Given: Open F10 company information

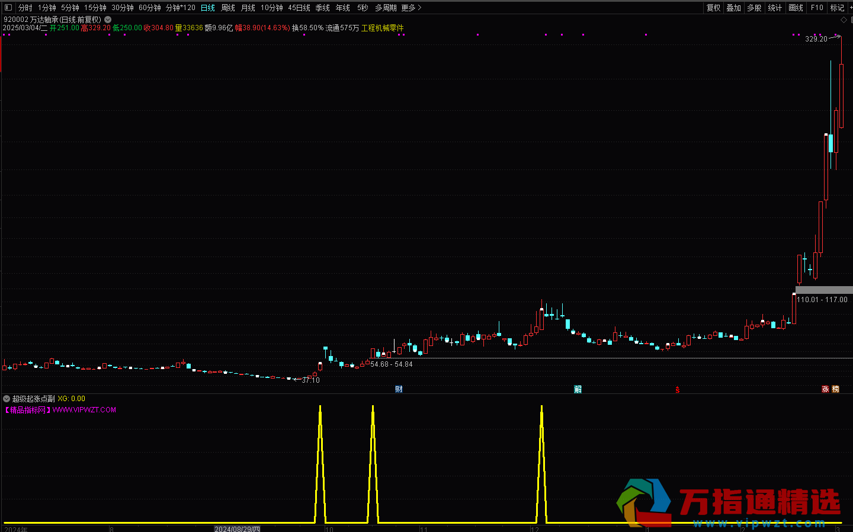Looking at the screenshot, I should point(817,8).
